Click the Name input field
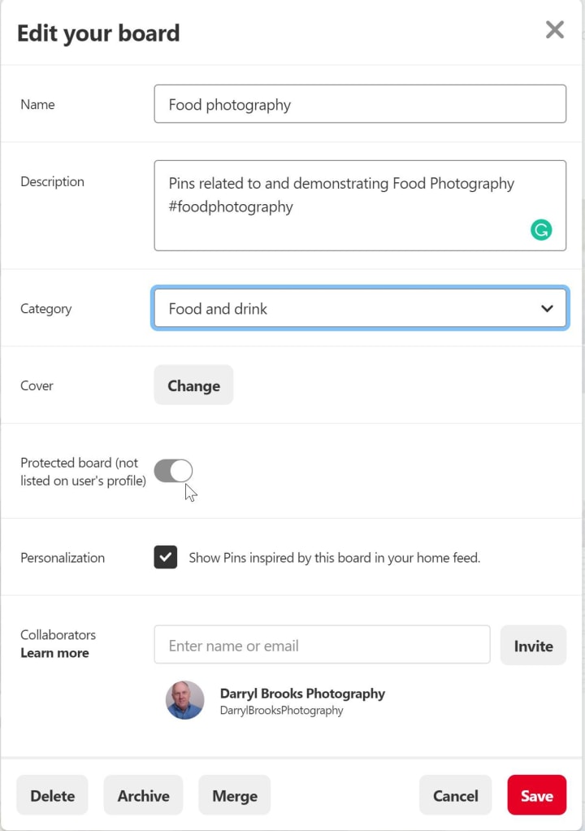 [x=359, y=104]
